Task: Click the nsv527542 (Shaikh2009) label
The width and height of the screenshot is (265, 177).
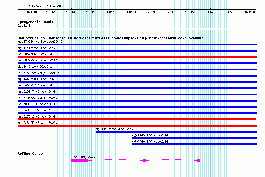Action: pos(38,116)
